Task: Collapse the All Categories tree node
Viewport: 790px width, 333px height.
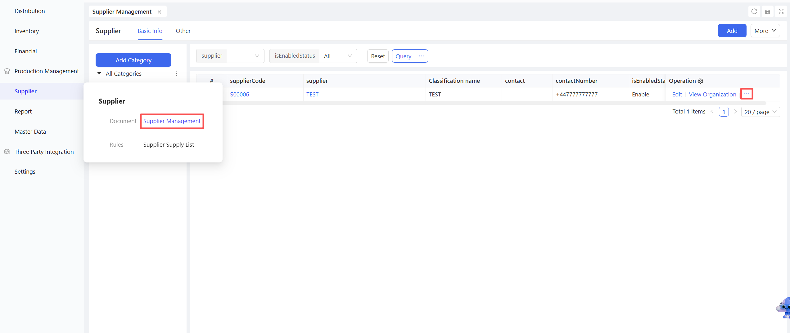Action: click(x=99, y=73)
